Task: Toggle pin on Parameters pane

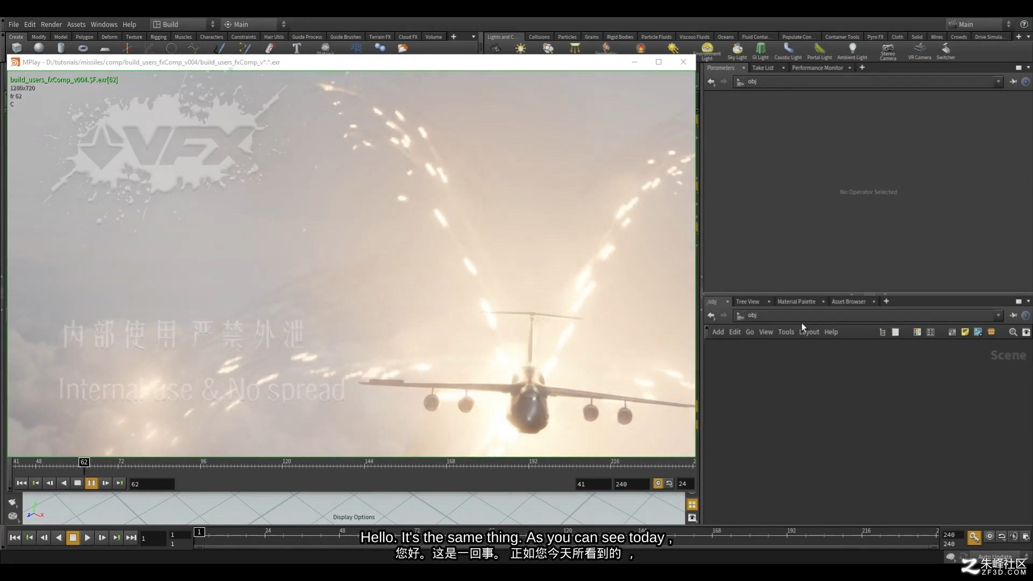Action: point(1013,82)
